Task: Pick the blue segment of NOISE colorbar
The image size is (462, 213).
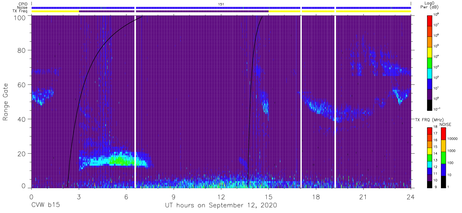Action: point(443,169)
